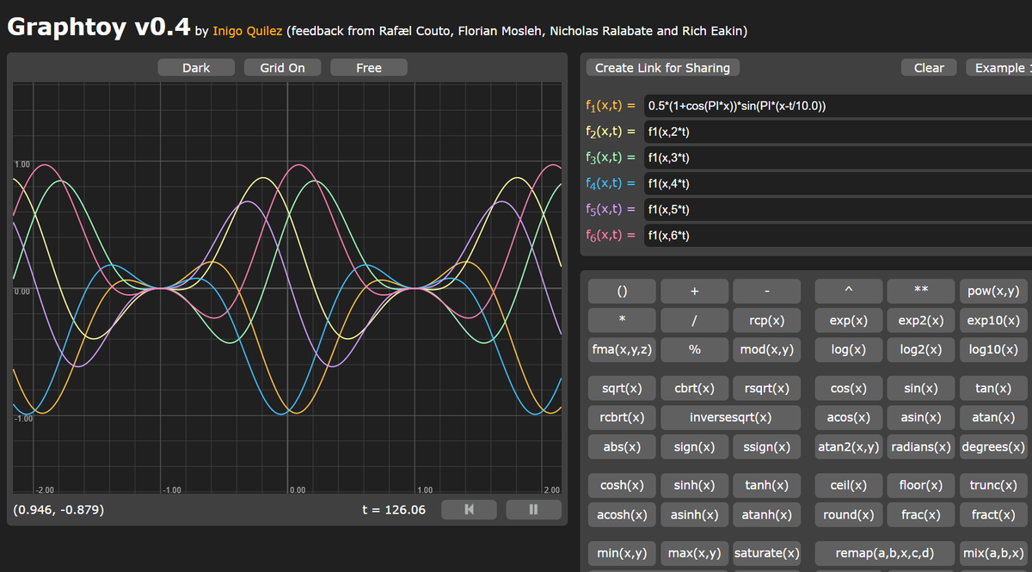This screenshot has width=1032, height=572.
Task: Edit the f2(x,t) formula field
Action: click(x=837, y=132)
